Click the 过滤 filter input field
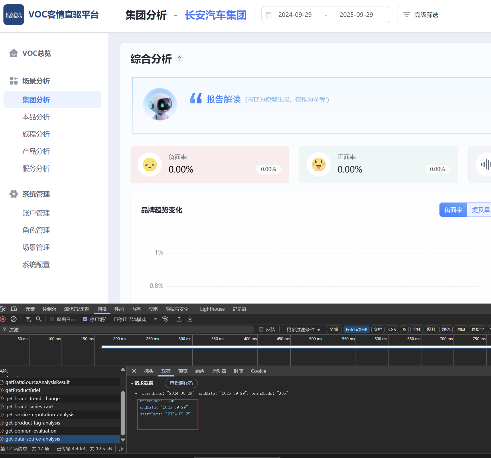491x458 pixels. tap(129, 330)
